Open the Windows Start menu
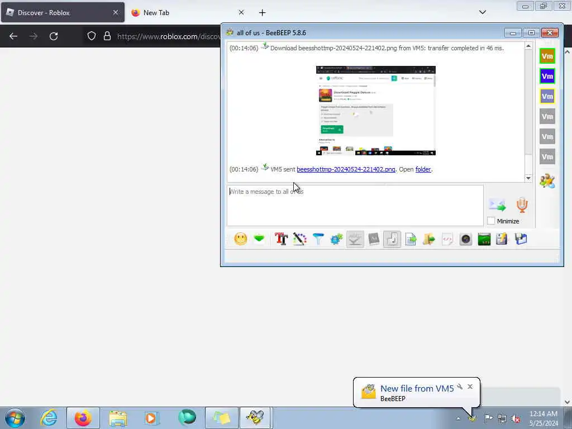The image size is (572, 429). [15, 418]
